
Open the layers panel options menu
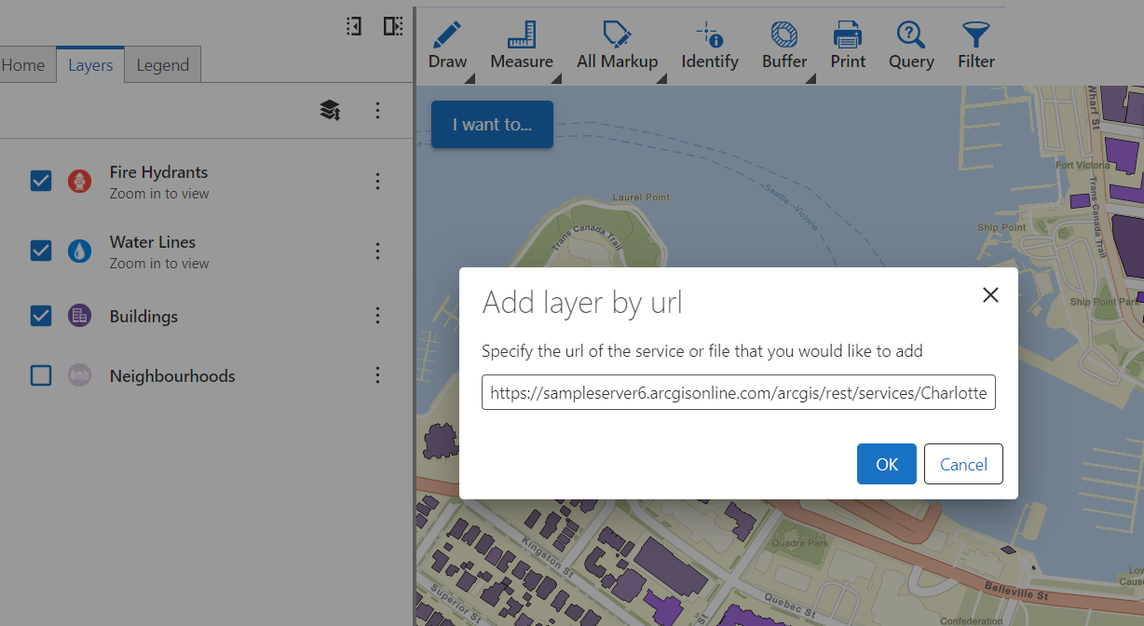click(x=377, y=111)
